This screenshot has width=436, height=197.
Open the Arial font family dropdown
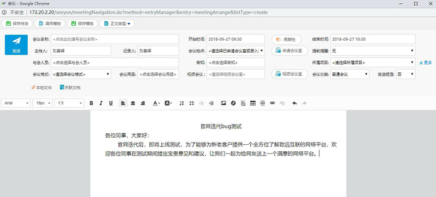coord(16,103)
